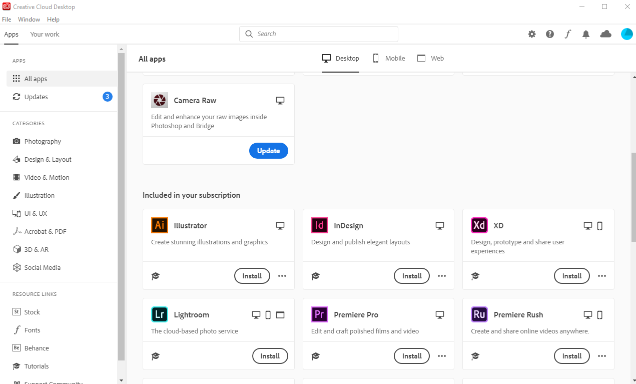Open Preferences via the gear icon

point(532,34)
